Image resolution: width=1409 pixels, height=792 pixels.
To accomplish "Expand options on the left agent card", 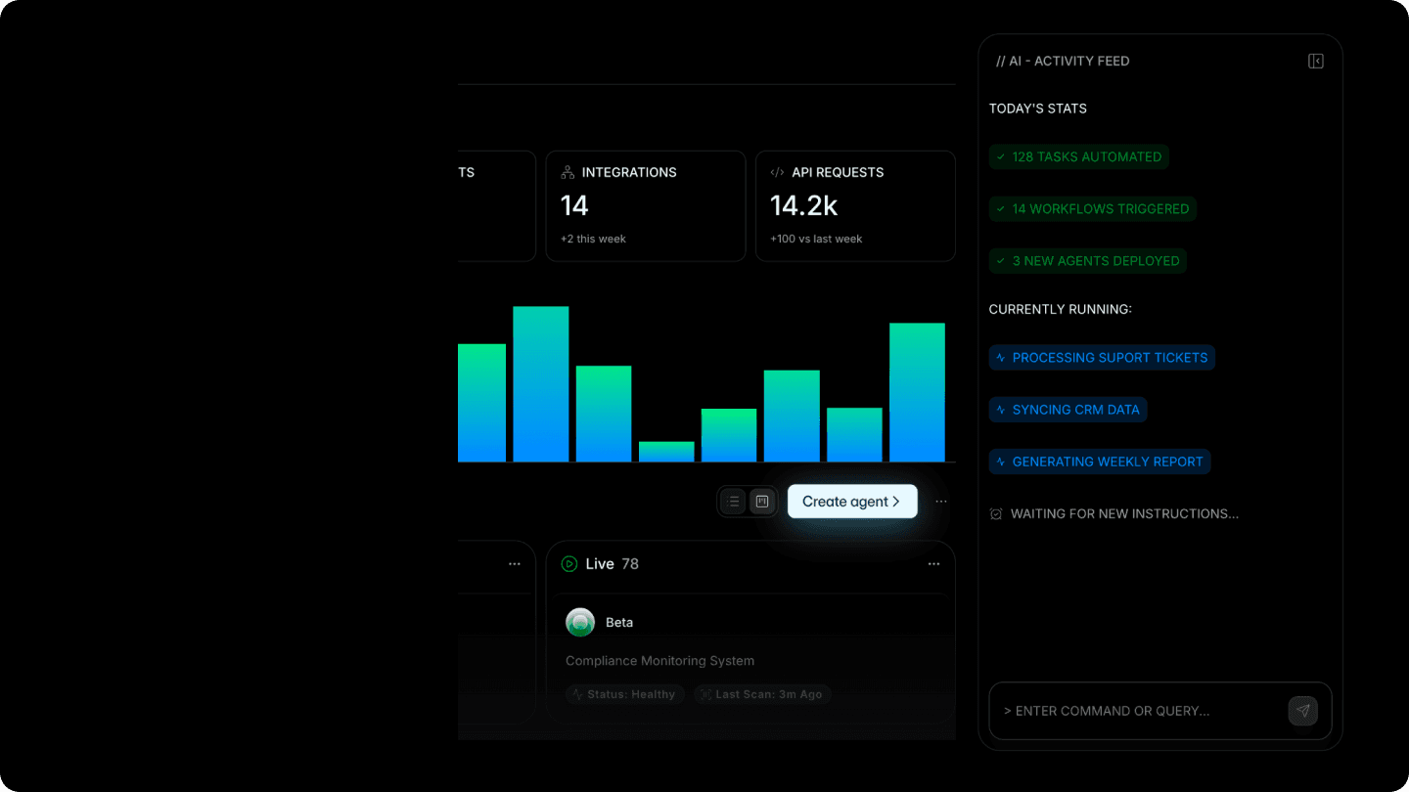I will (515, 563).
